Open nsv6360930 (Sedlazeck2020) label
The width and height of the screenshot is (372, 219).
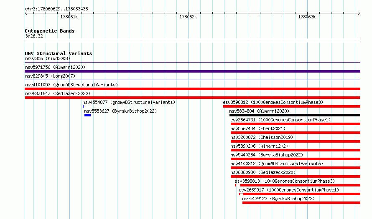[x=263, y=172]
